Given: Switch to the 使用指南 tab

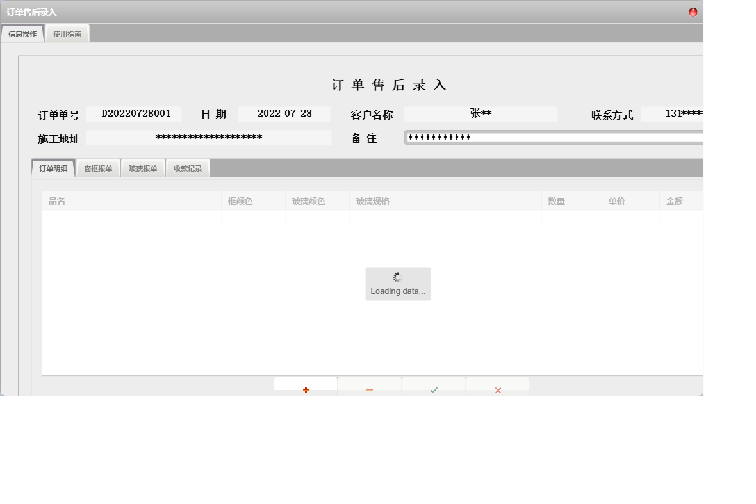Looking at the screenshot, I should (x=67, y=33).
